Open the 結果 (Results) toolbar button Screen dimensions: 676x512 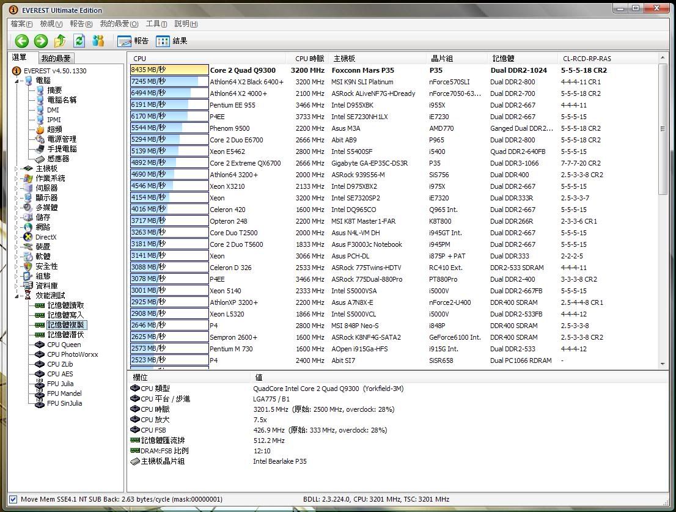click(172, 41)
